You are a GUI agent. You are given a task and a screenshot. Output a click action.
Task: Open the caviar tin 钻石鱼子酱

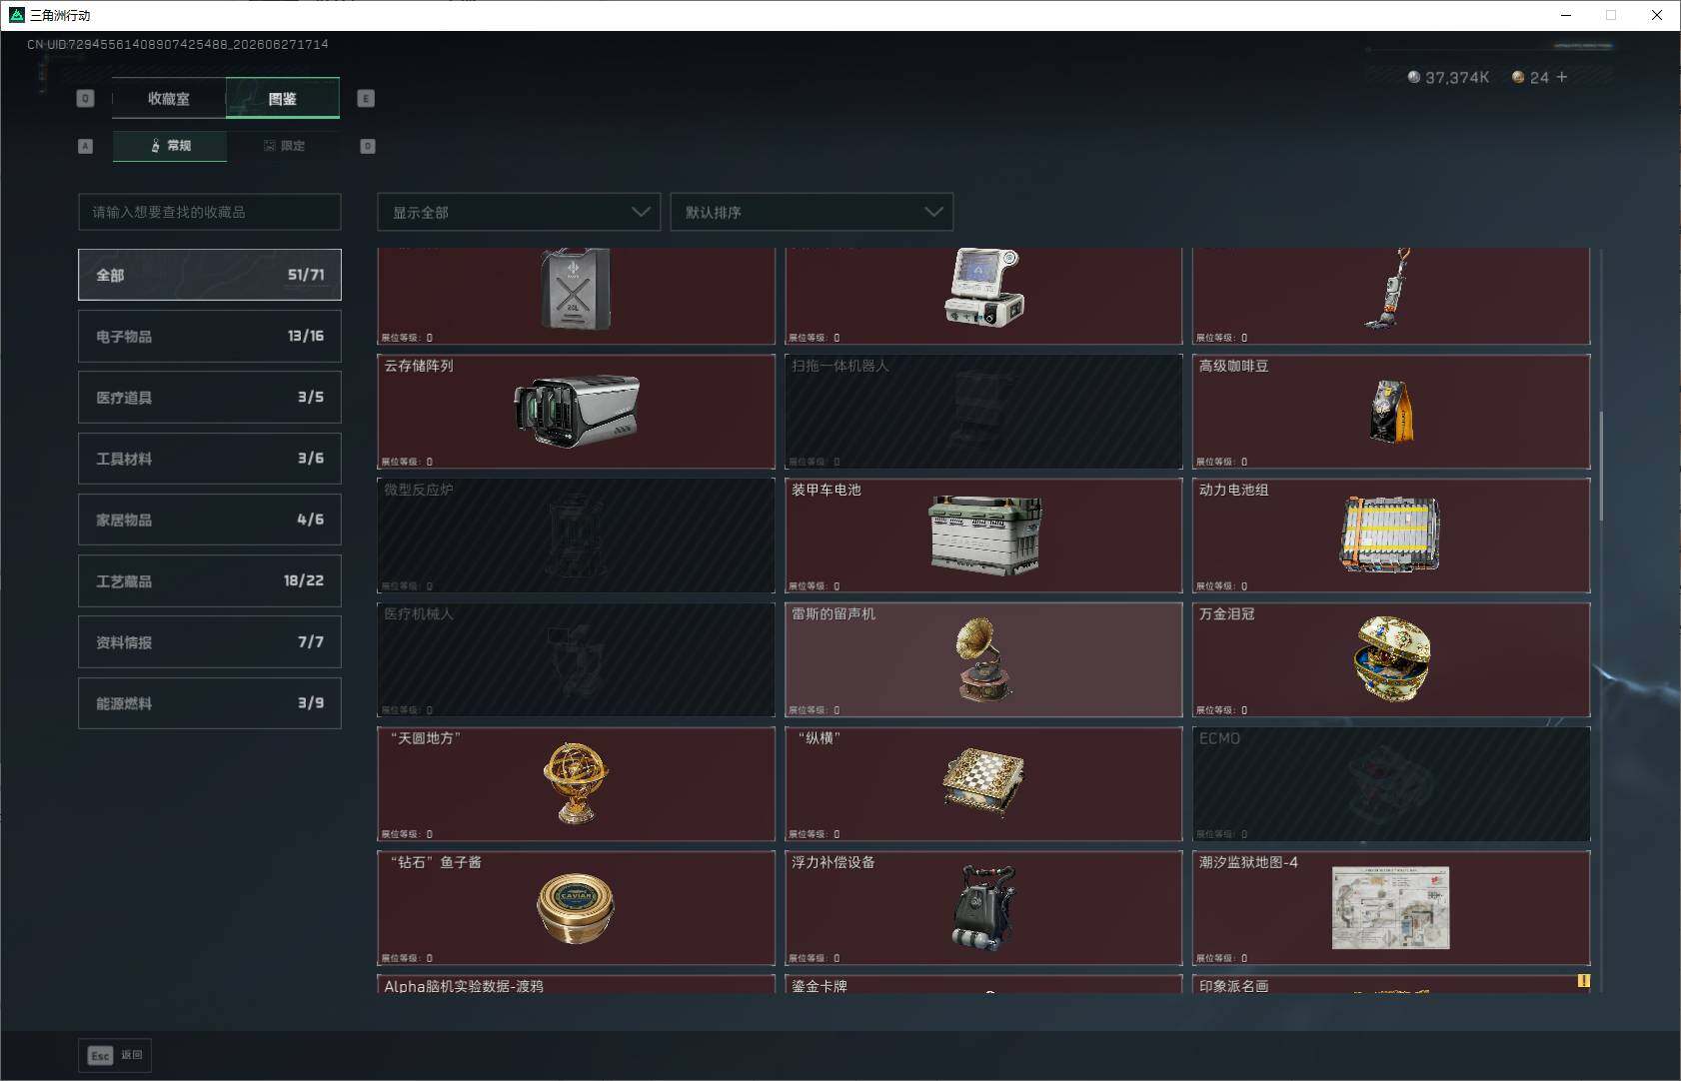point(576,907)
